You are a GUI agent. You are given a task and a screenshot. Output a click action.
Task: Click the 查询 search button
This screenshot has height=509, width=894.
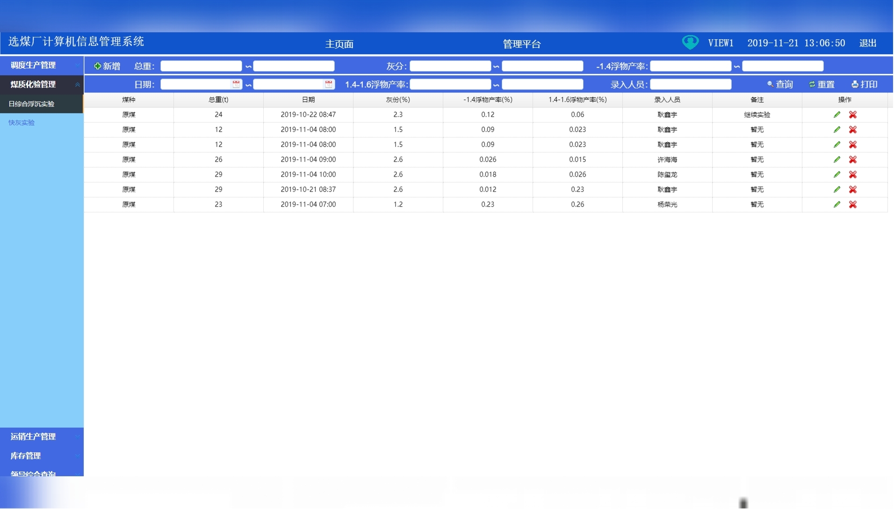tap(780, 85)
